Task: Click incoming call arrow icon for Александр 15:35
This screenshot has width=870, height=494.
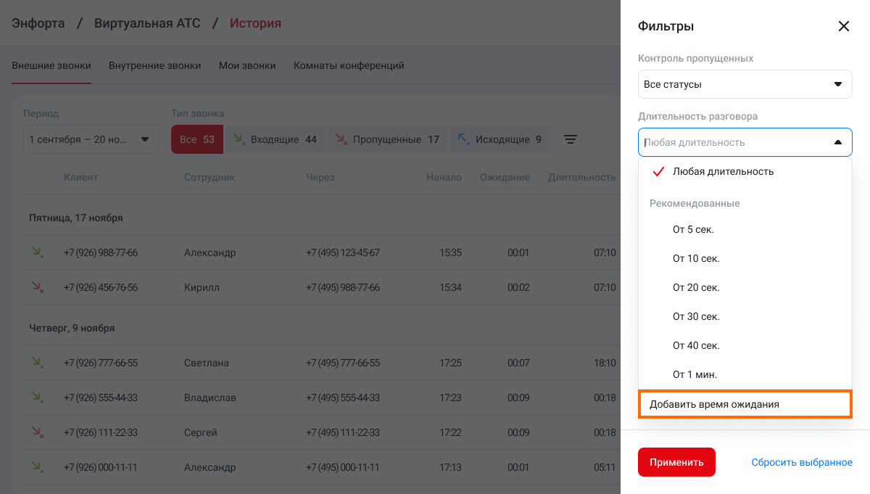Action: pyautogui.click(x=36, y=252)
